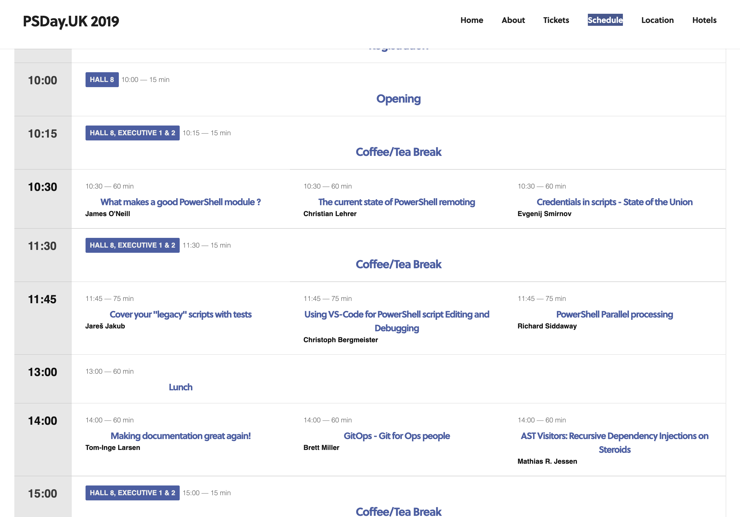This screenshot has height=517, width=740.
Task: Click the 10:15 time slot label
Action: point(42,134)
